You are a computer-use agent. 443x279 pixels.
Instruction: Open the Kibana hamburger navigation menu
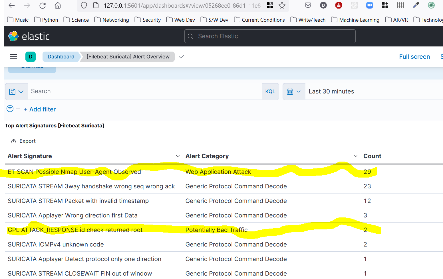pyautogui.click(x=13, y=57)
